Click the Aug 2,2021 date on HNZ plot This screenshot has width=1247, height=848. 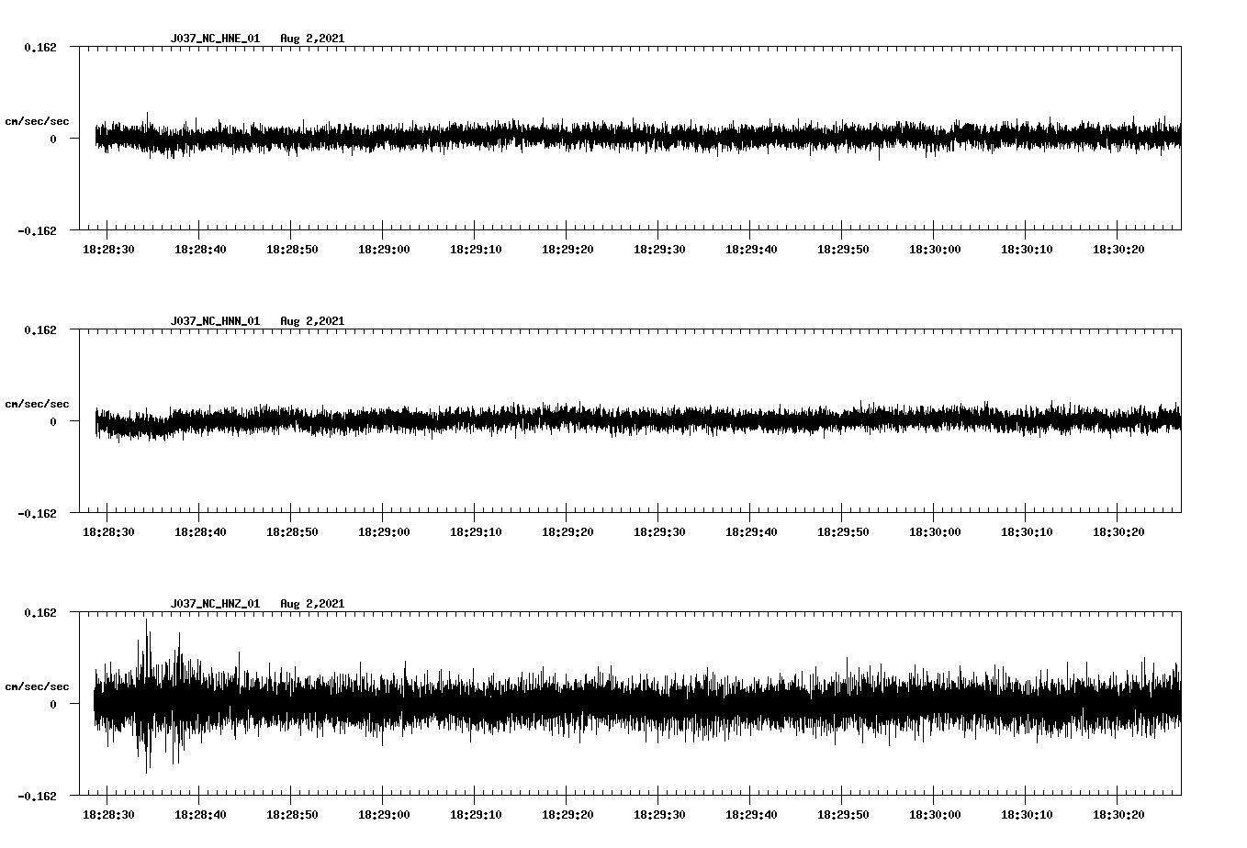[312, 604]
